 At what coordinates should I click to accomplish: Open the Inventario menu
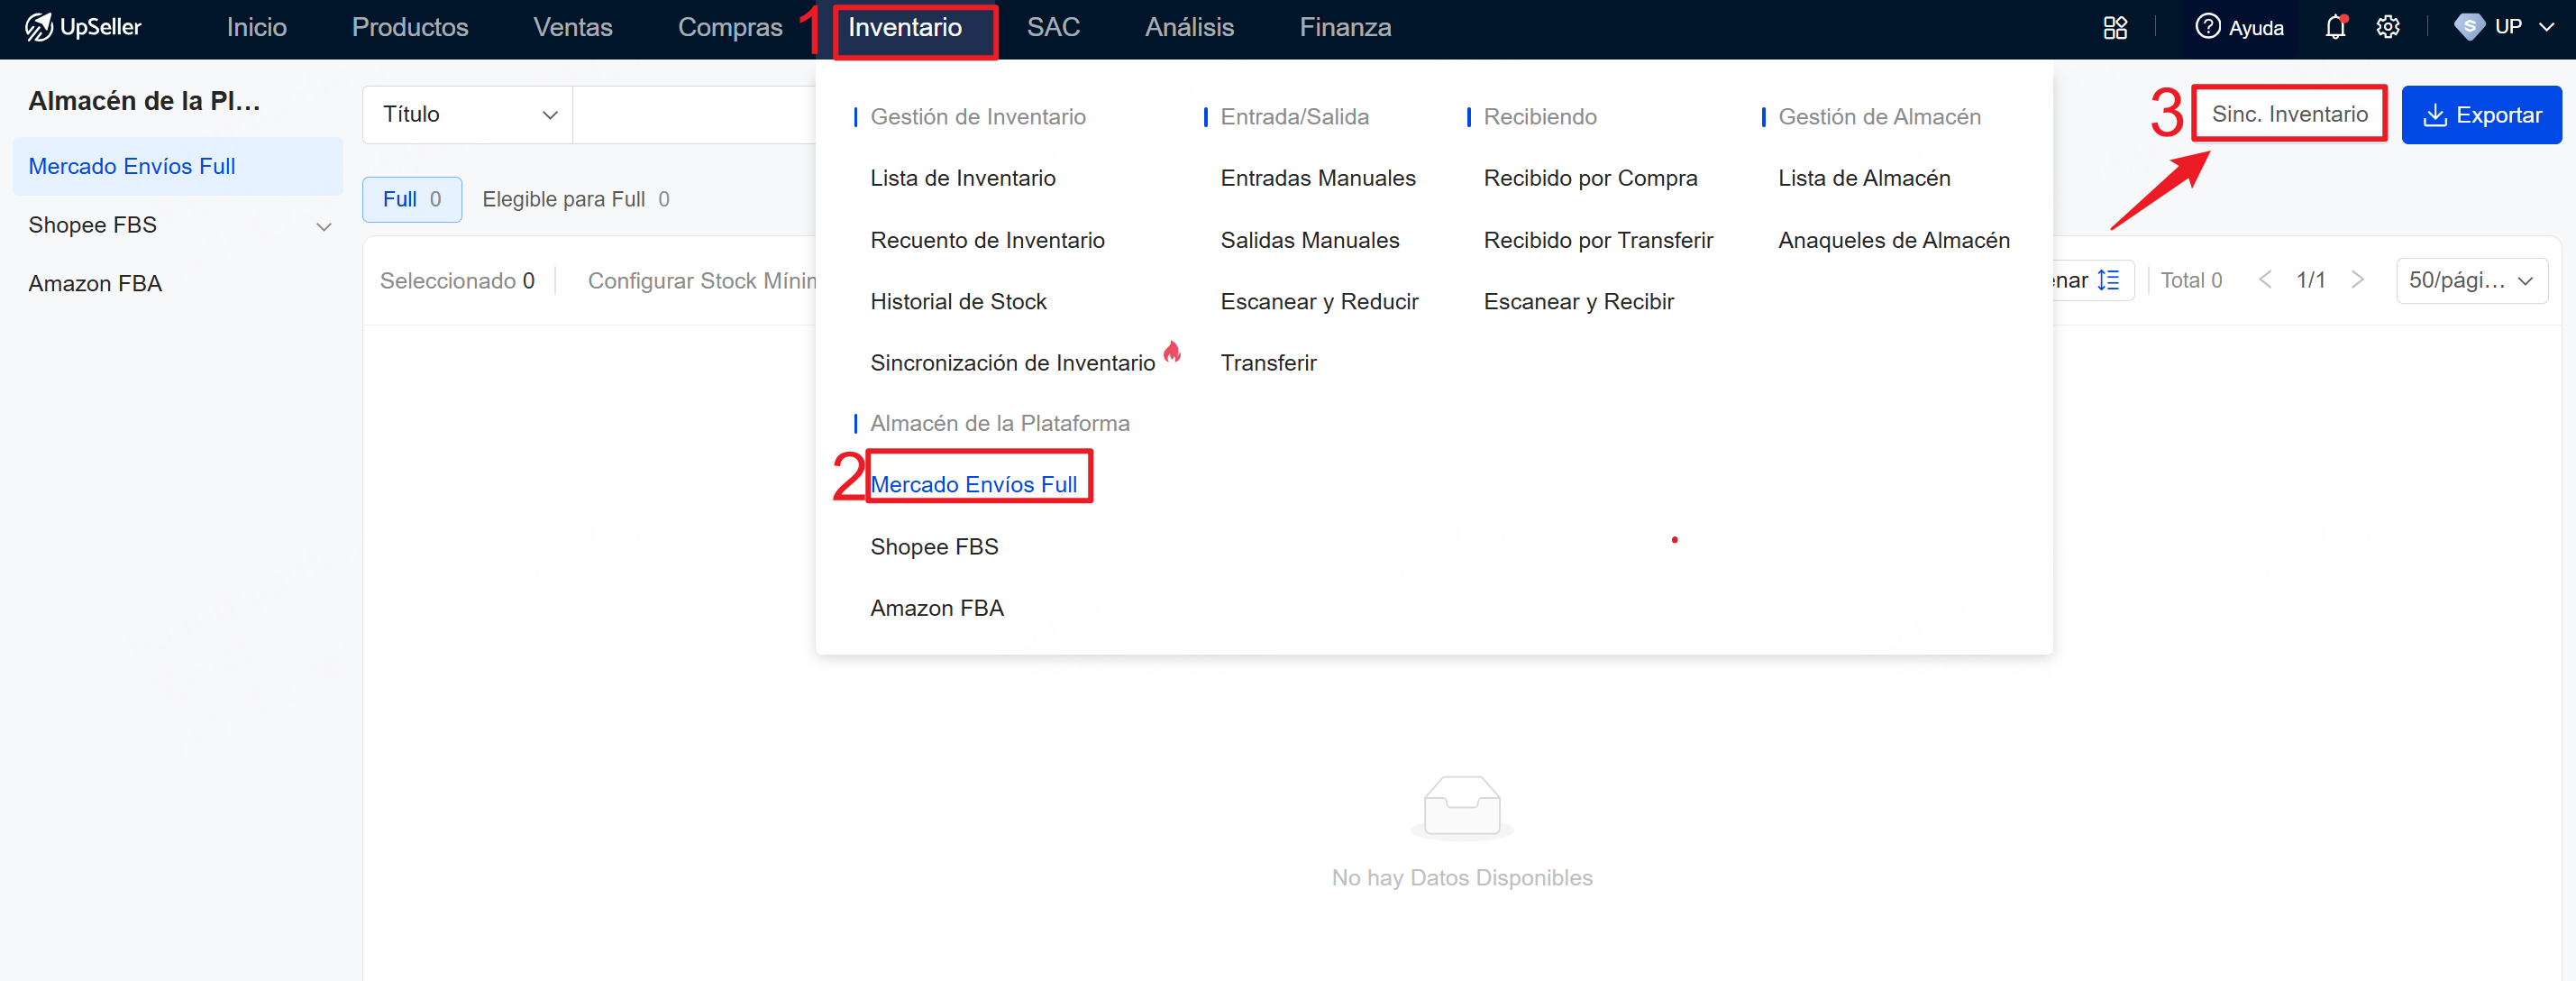tap(905, 27)
